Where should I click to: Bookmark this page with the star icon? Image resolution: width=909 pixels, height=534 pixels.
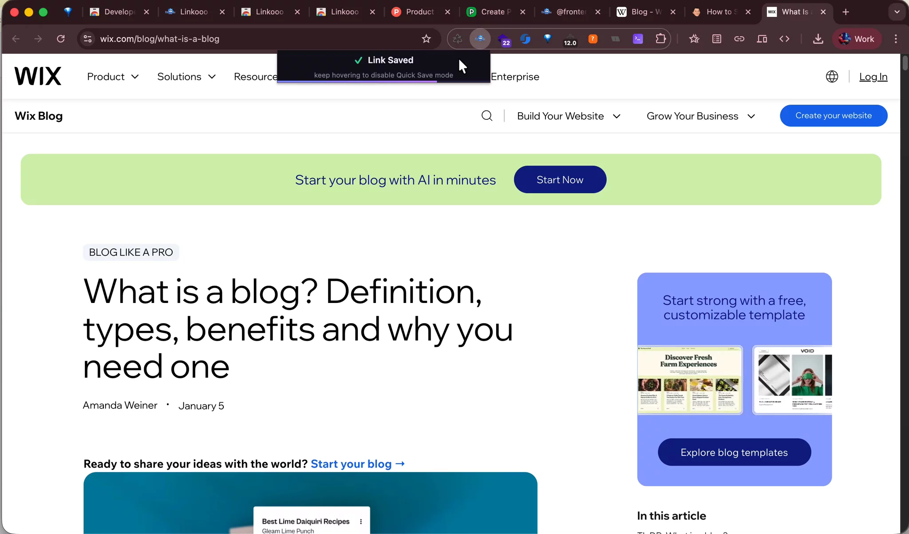(x=426, y=39)
